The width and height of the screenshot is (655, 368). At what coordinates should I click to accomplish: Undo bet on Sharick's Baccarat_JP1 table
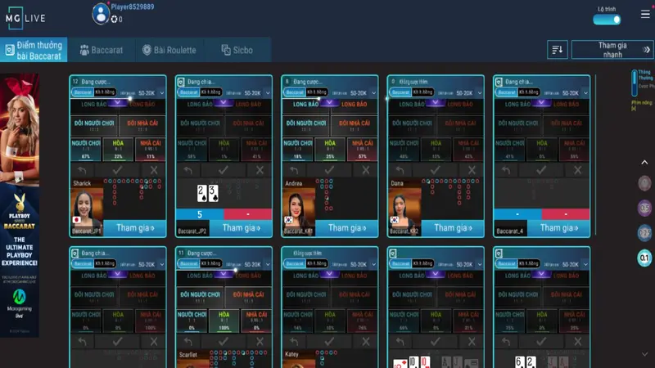82,171
